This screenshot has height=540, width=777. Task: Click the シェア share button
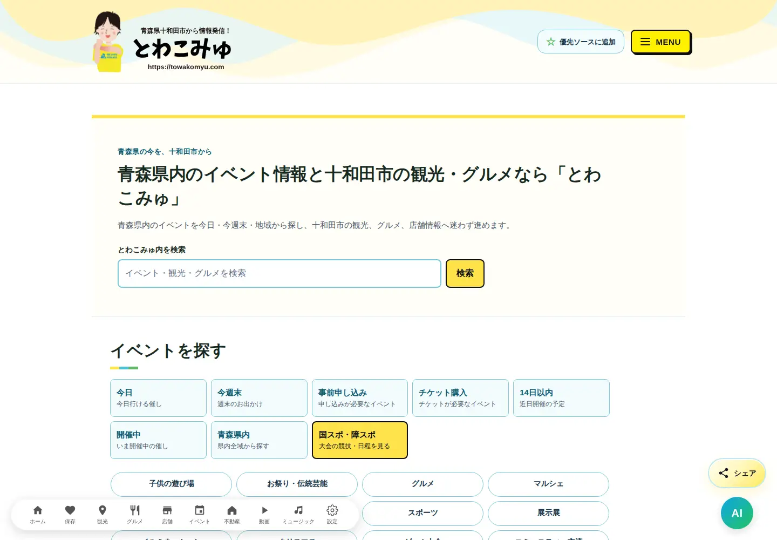tap(737, 473)
